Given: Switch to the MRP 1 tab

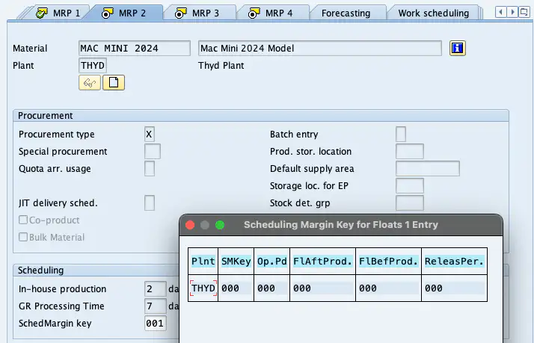Looking at the screenshot, I should [58, 13].
